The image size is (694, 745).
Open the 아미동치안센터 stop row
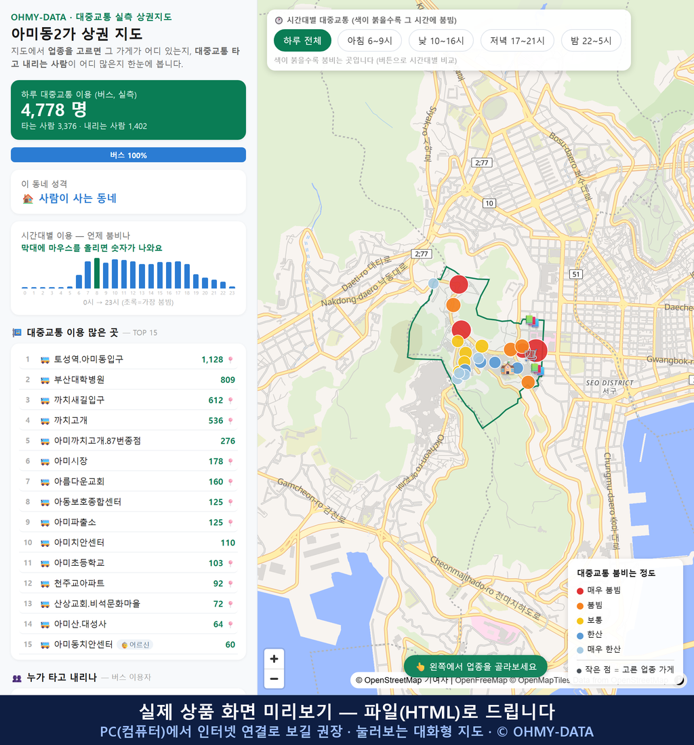(x=128, y=645)
